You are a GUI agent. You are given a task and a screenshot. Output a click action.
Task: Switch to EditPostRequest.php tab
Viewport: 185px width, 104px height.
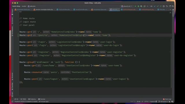click(x=128, y=10)
